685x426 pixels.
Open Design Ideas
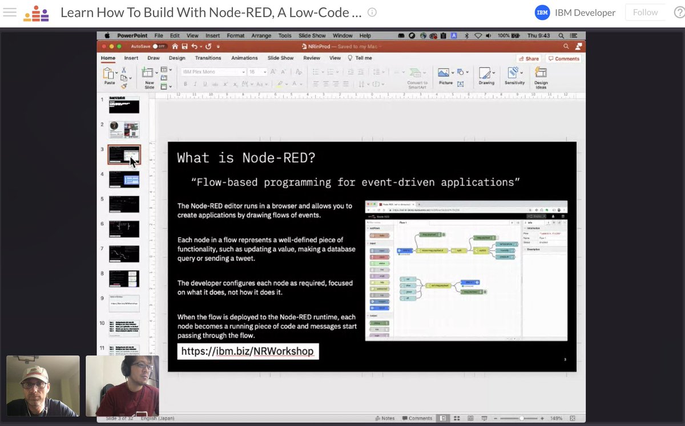[x=541, y=73]
